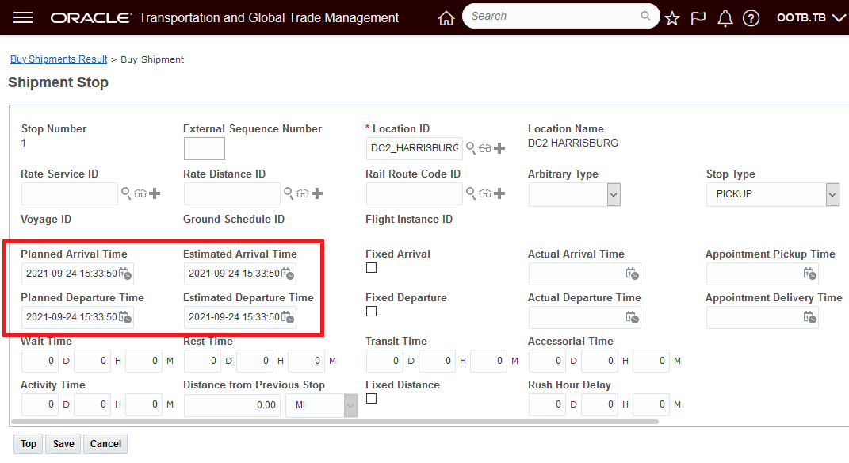
Task: Tick the Fixed Distance checkbox
Action: click(371, 399)
